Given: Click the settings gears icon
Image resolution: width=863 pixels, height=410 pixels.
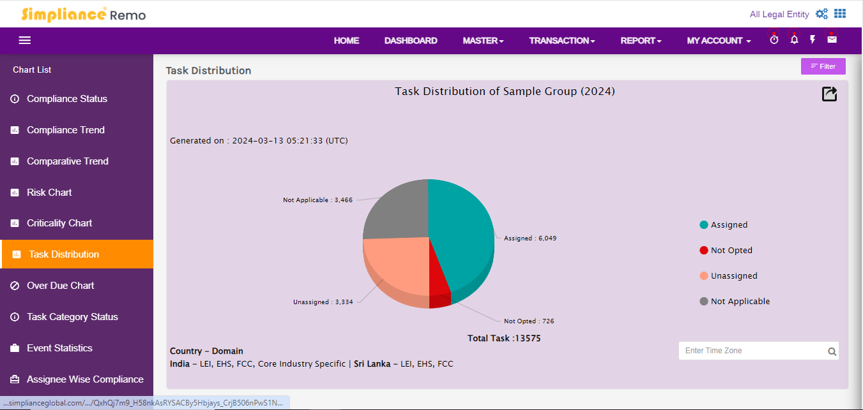Looking at the screenshot, I should click(821, 13).
